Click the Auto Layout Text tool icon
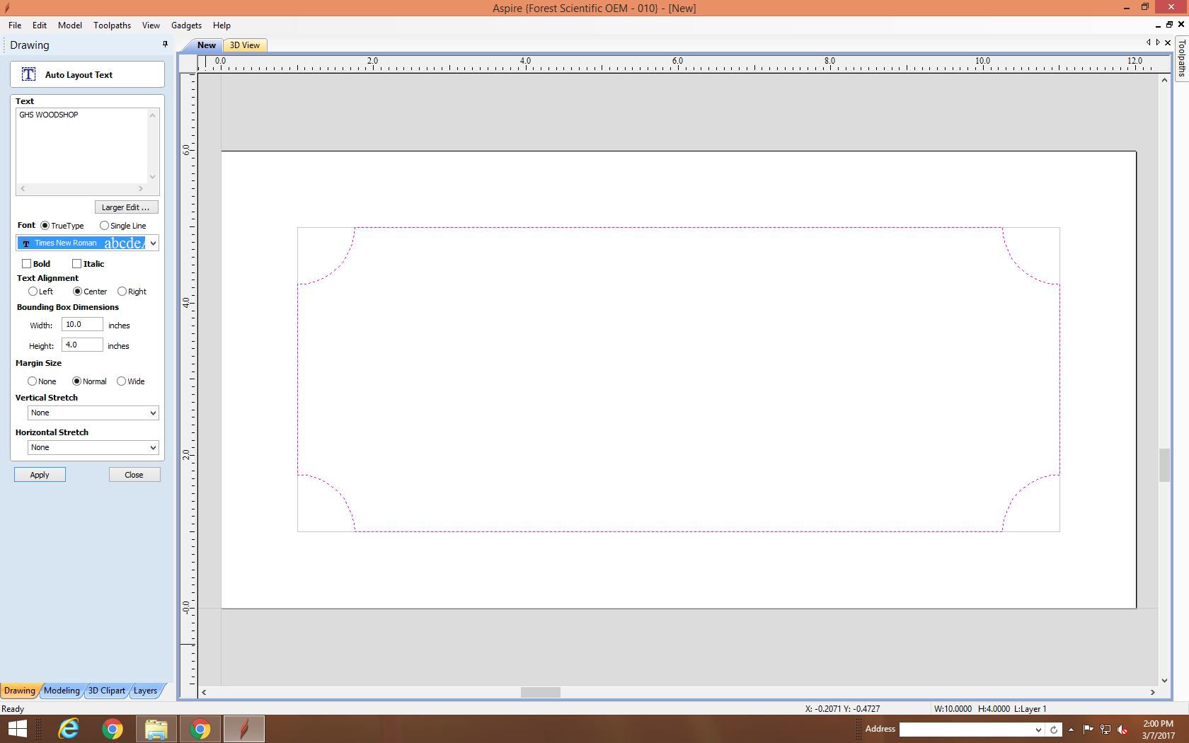1189x743 pixels. click(28, 74)
